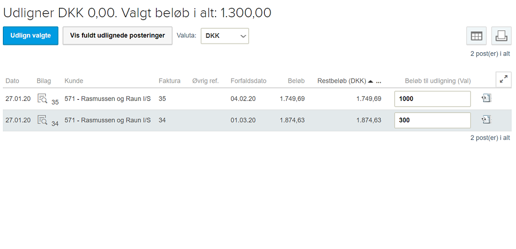The height and width of the screenshot is (249, 516).
Task: Focus the settlement amount field containing 1000
Action: point(432,99)
